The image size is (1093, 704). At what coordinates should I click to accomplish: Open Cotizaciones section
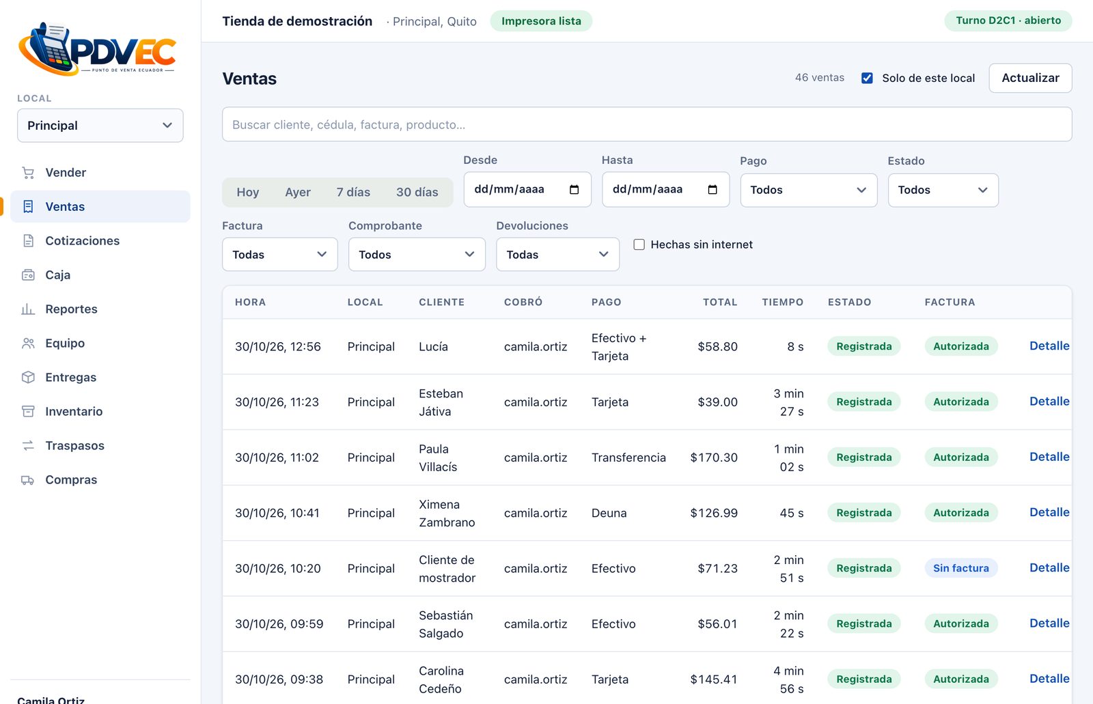tap(100, 241)
